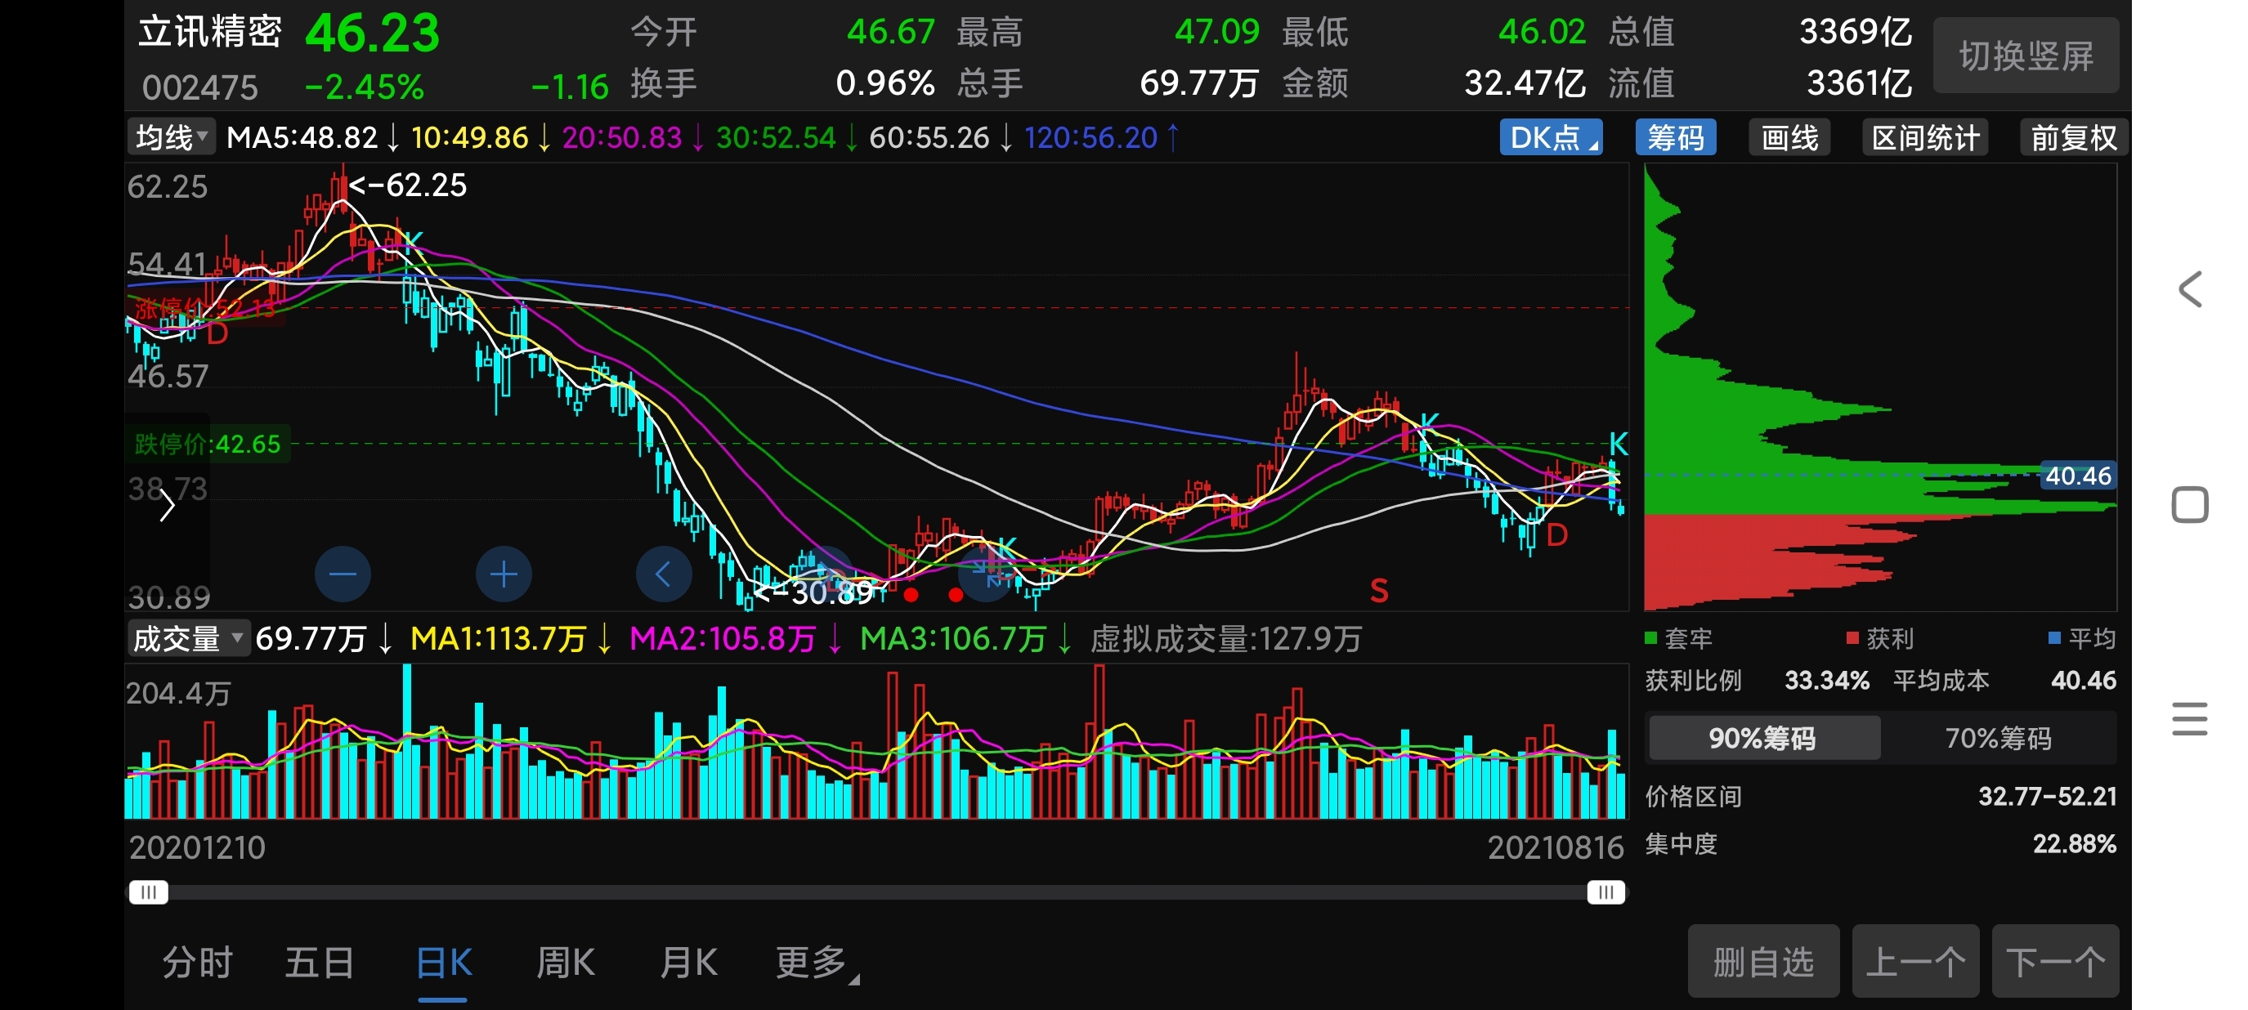Viewport: 2248px width, 1010px height.
Task: Tap Android back navigation arrow
Action: [x=2189, y=289]
